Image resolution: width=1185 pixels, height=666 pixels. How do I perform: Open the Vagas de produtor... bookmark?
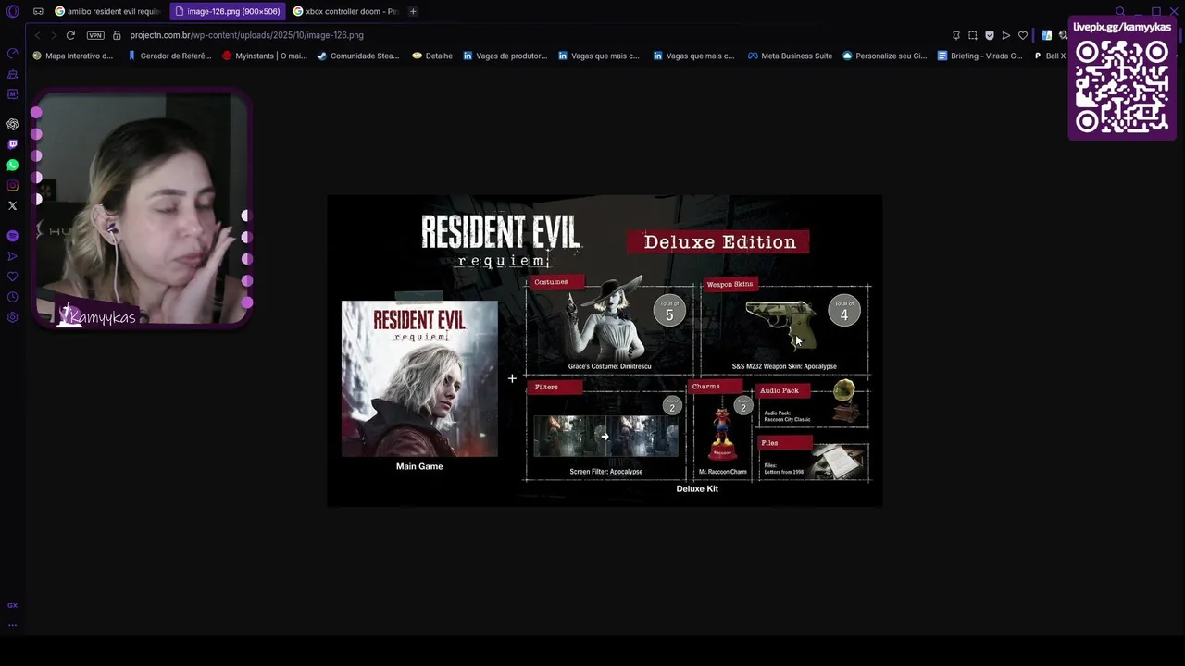(x=505, y=55)
